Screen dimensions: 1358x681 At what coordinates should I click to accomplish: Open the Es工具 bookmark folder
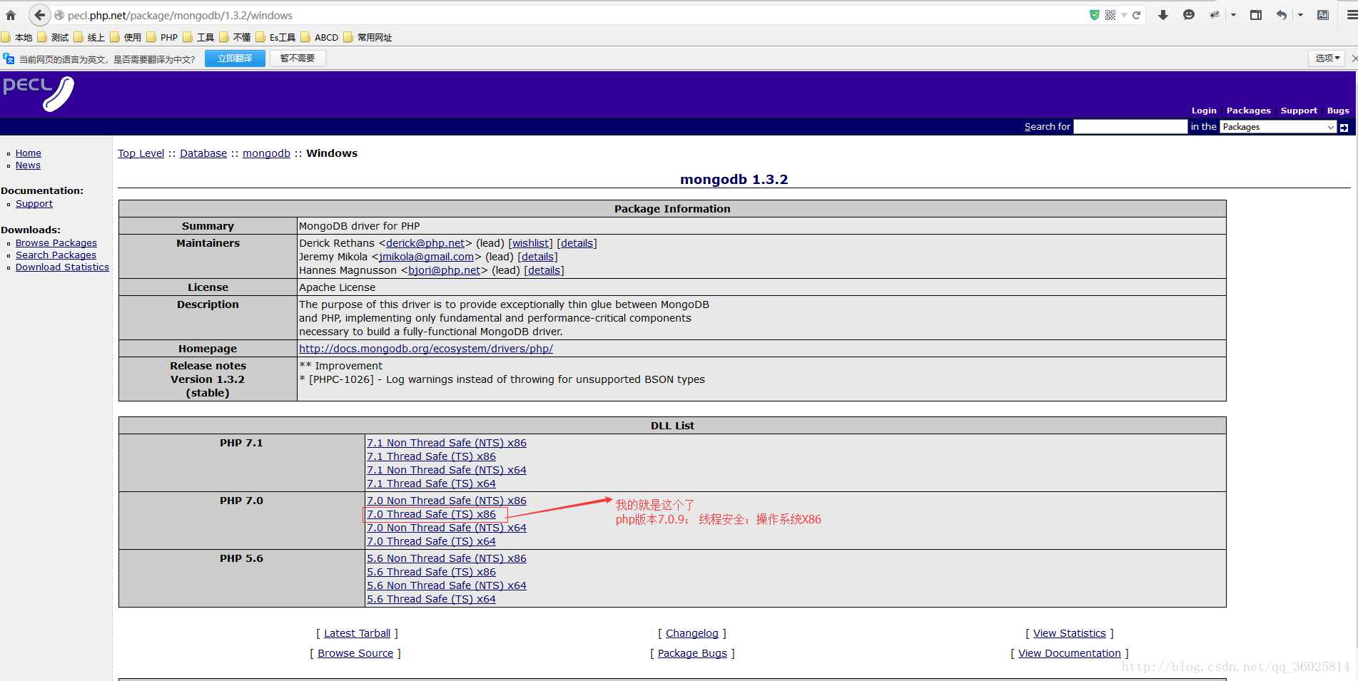[275, 37]
